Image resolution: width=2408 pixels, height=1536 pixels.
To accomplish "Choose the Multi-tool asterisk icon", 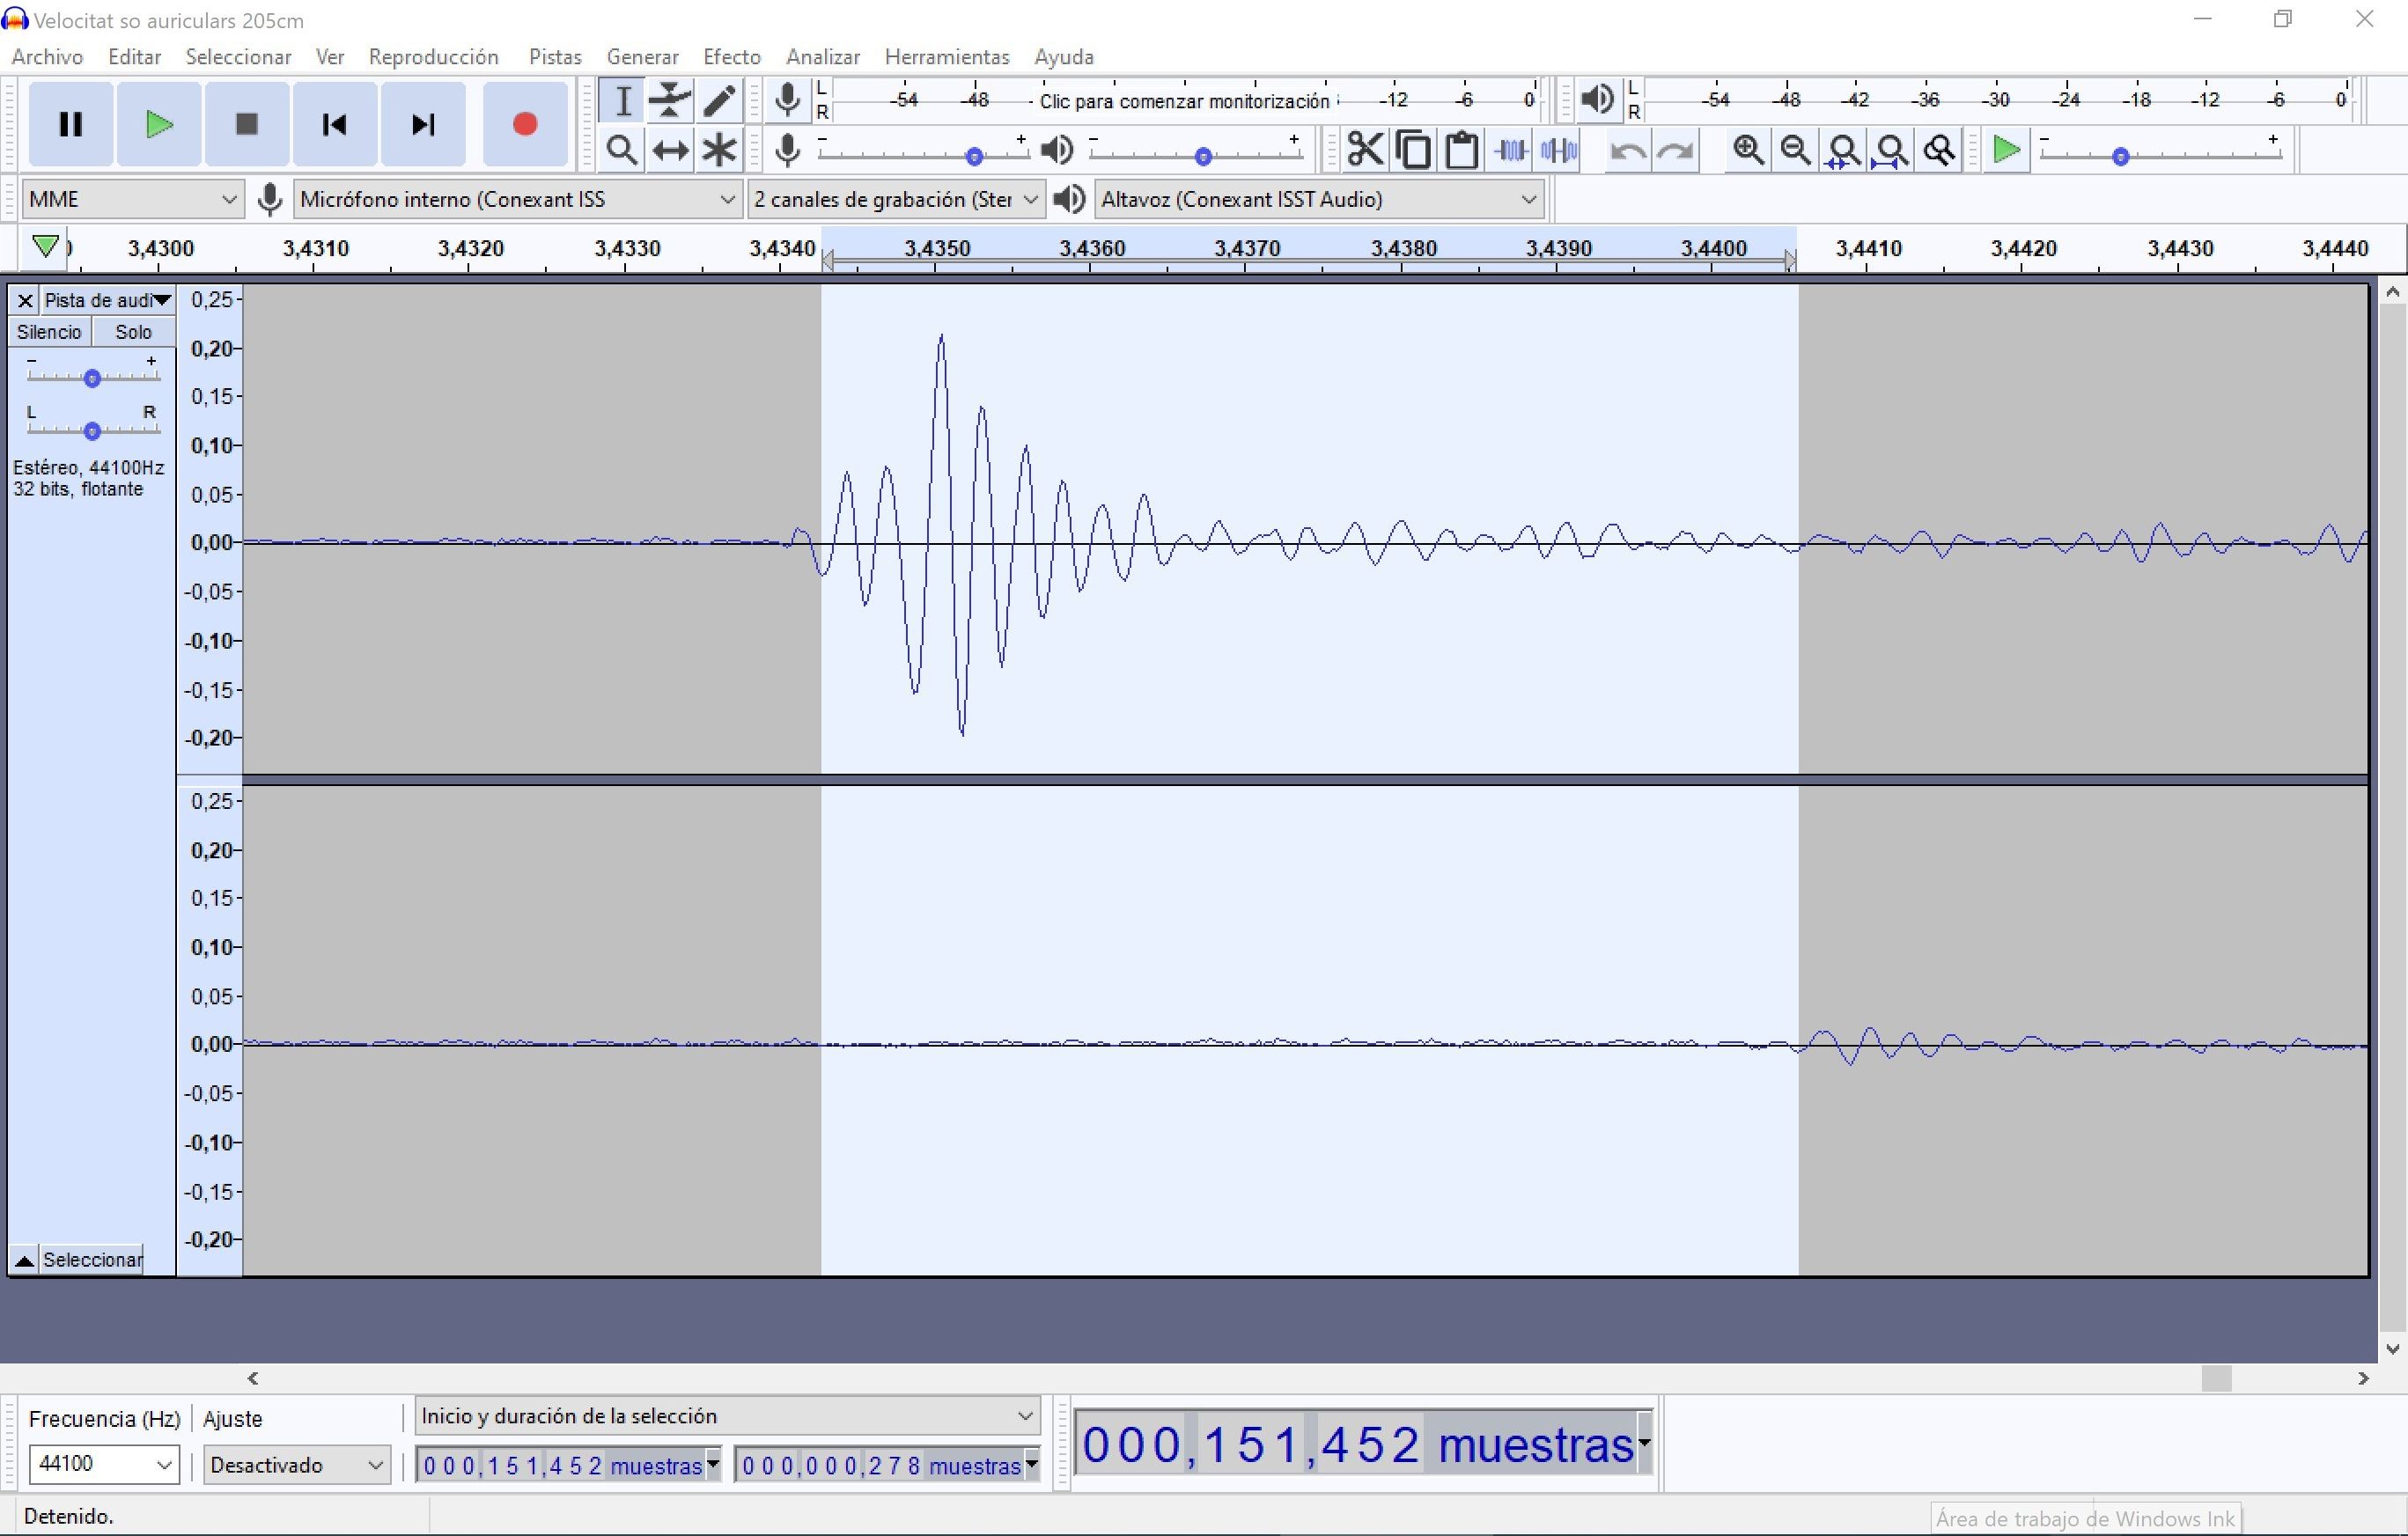I will (x=718, y=150).
